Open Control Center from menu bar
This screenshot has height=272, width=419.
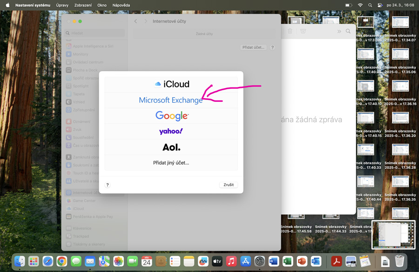[380, 5]
